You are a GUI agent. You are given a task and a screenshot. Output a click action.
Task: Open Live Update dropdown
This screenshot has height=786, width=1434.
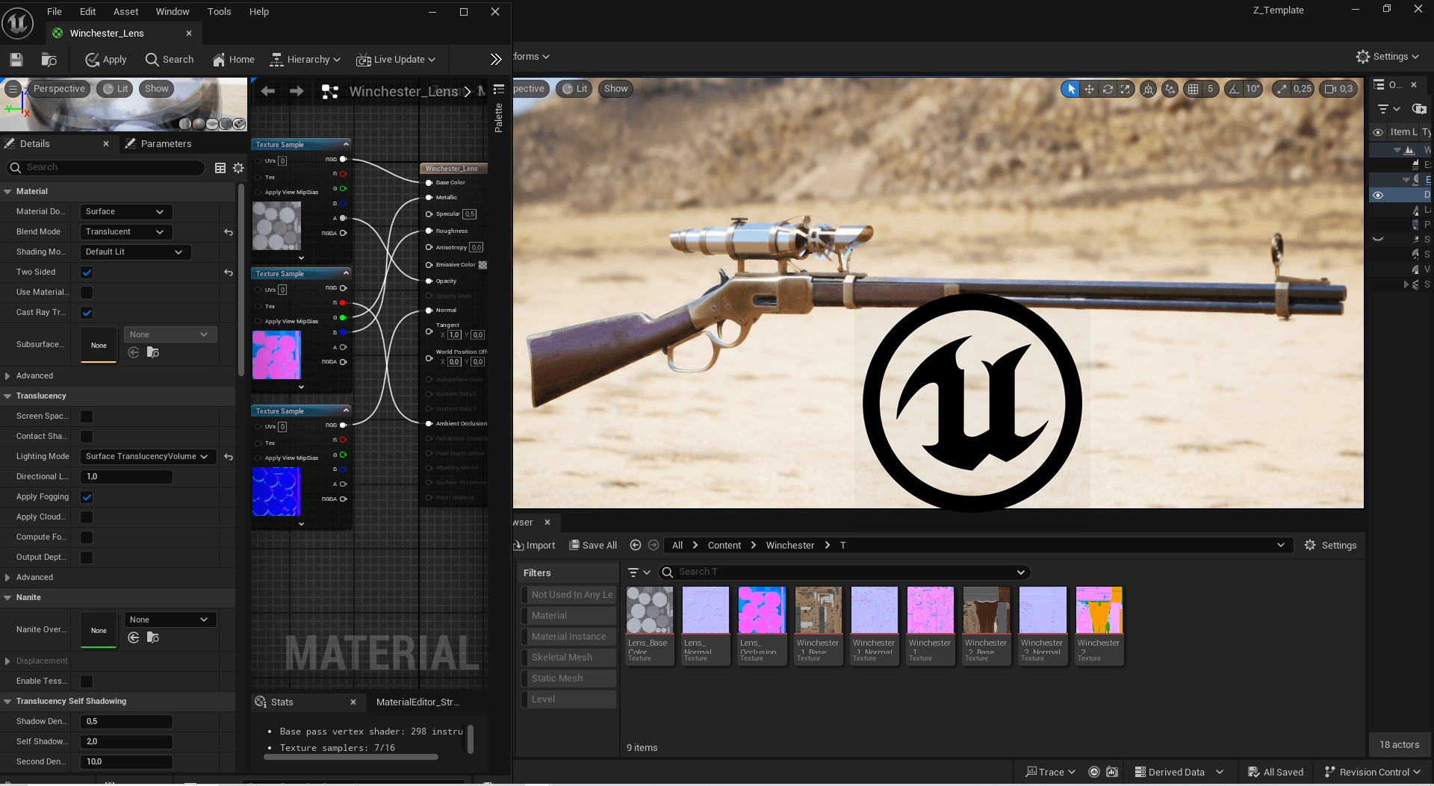click(396, 60)
